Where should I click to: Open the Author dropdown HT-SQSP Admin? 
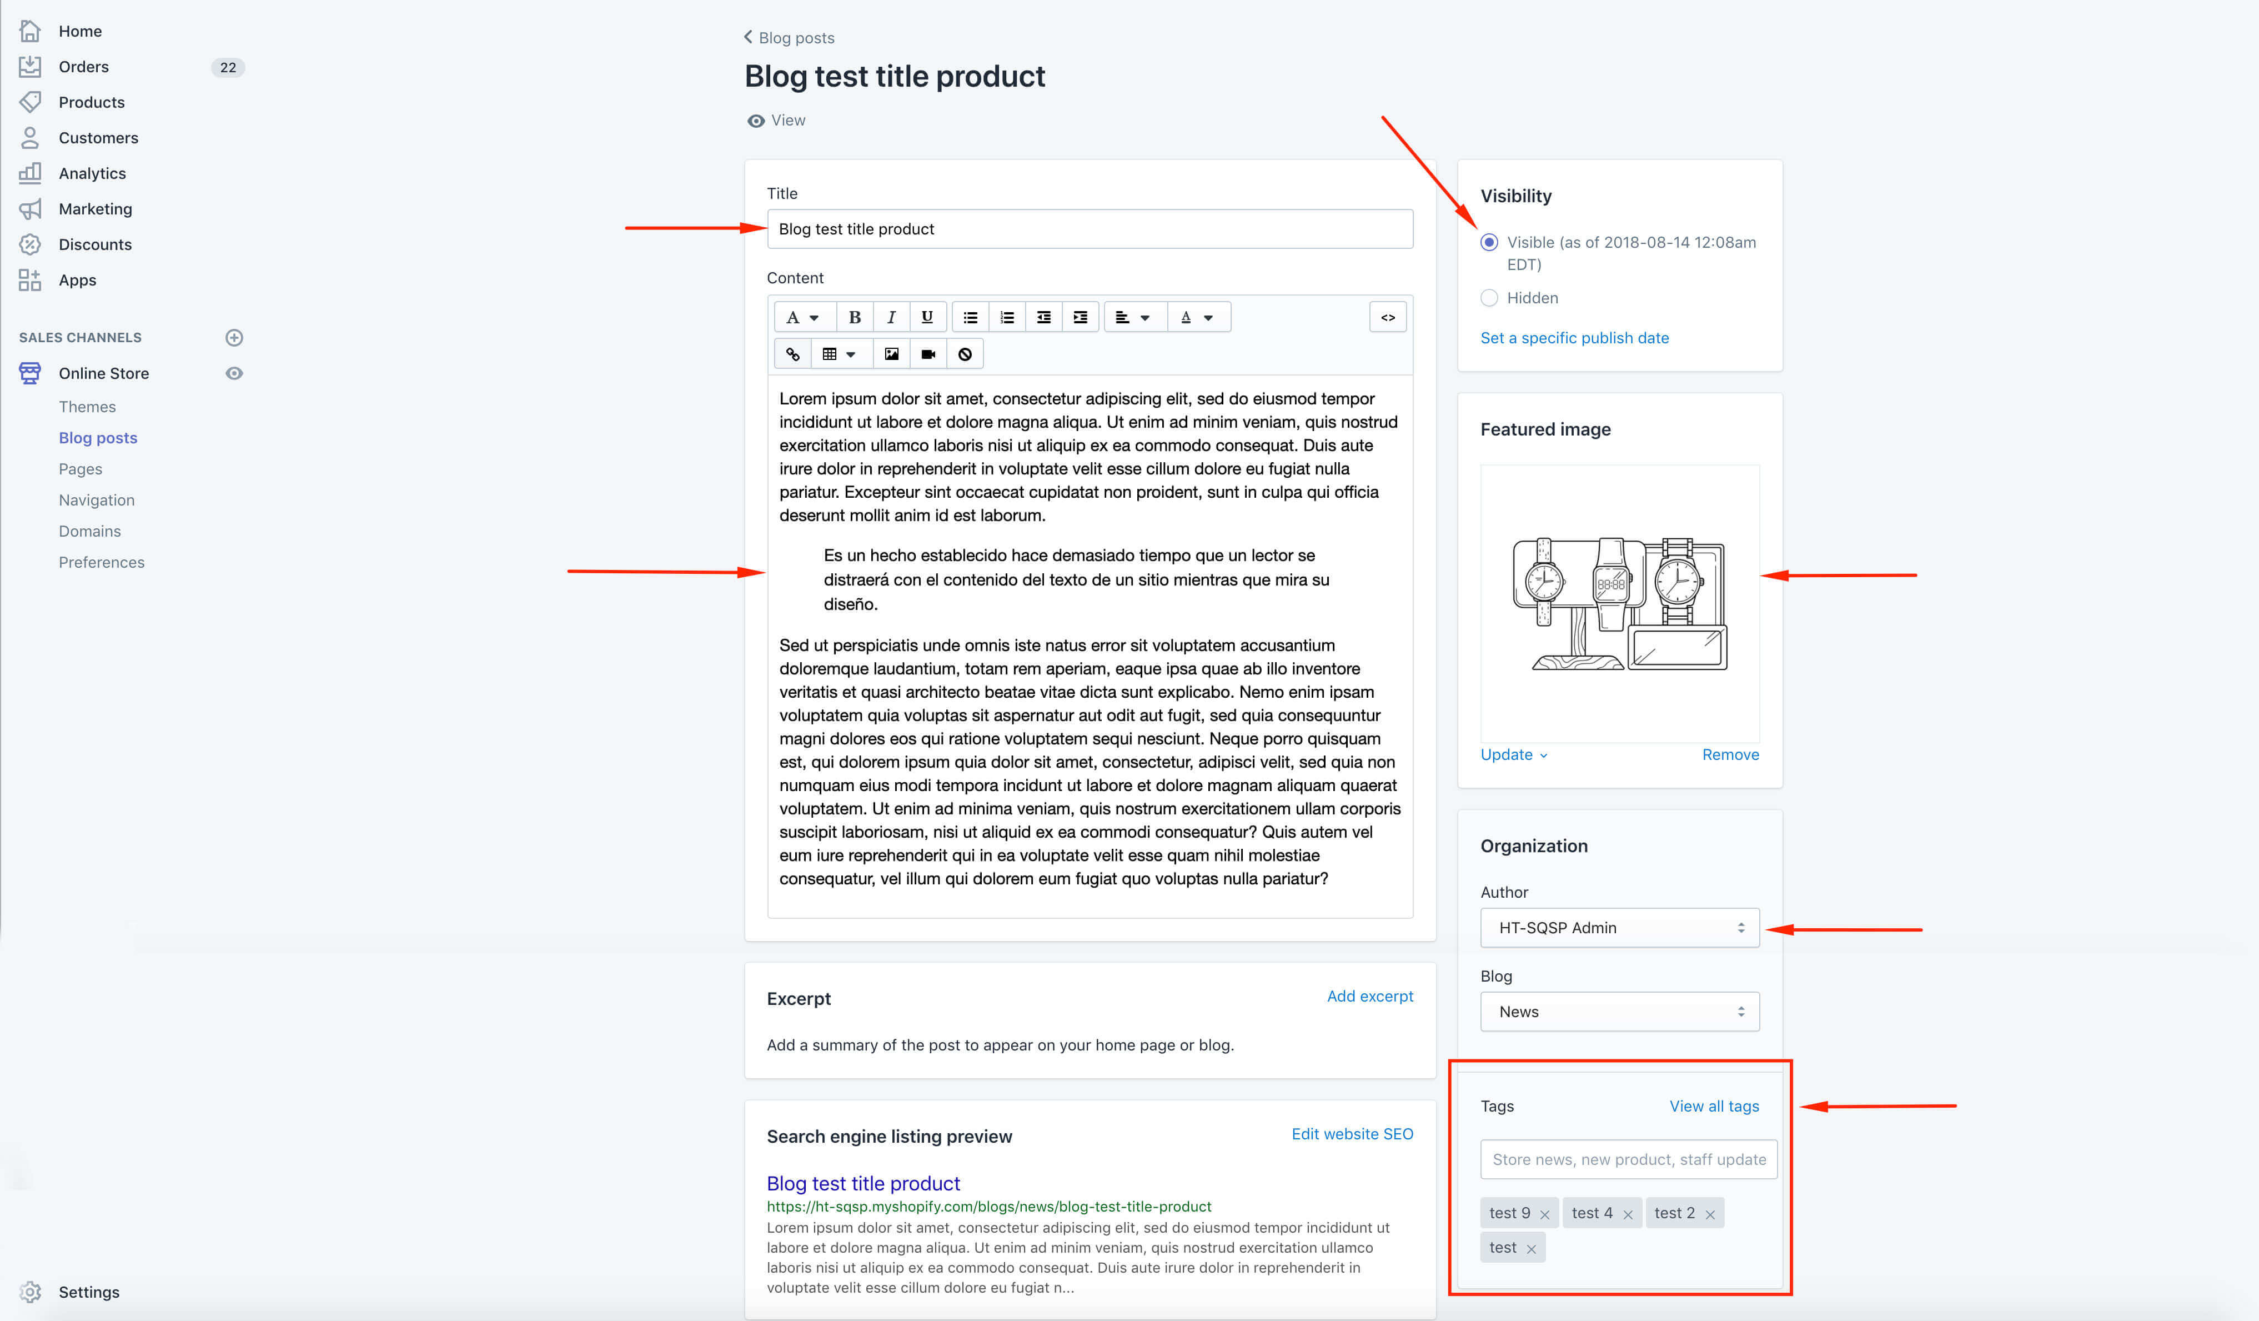click(x=1619, y=927)
